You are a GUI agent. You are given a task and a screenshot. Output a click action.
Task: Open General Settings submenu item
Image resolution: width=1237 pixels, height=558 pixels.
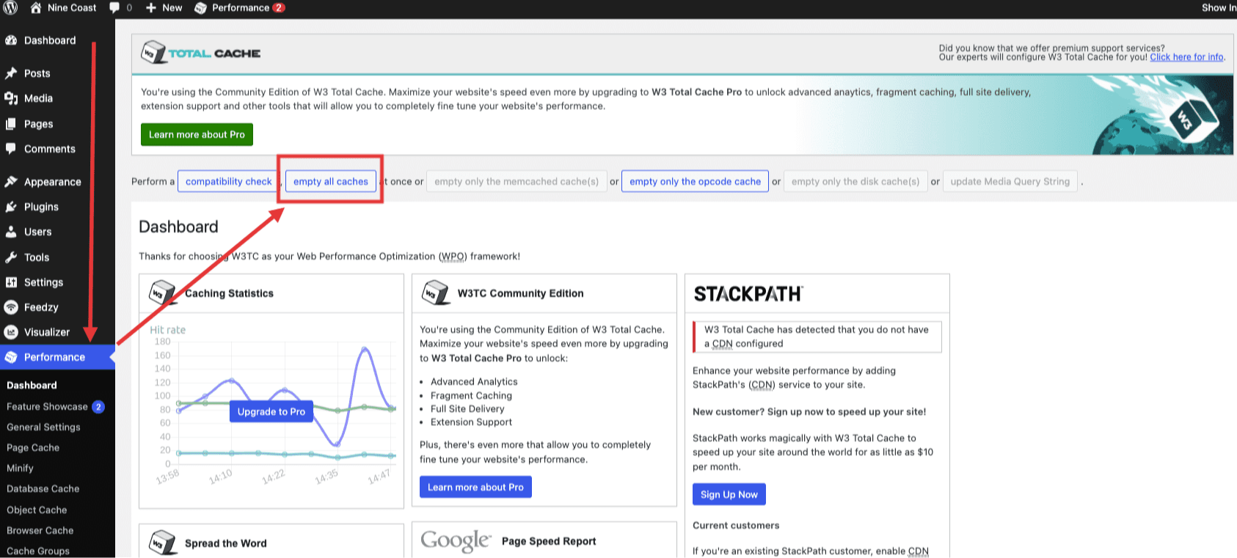click(43, 427)
